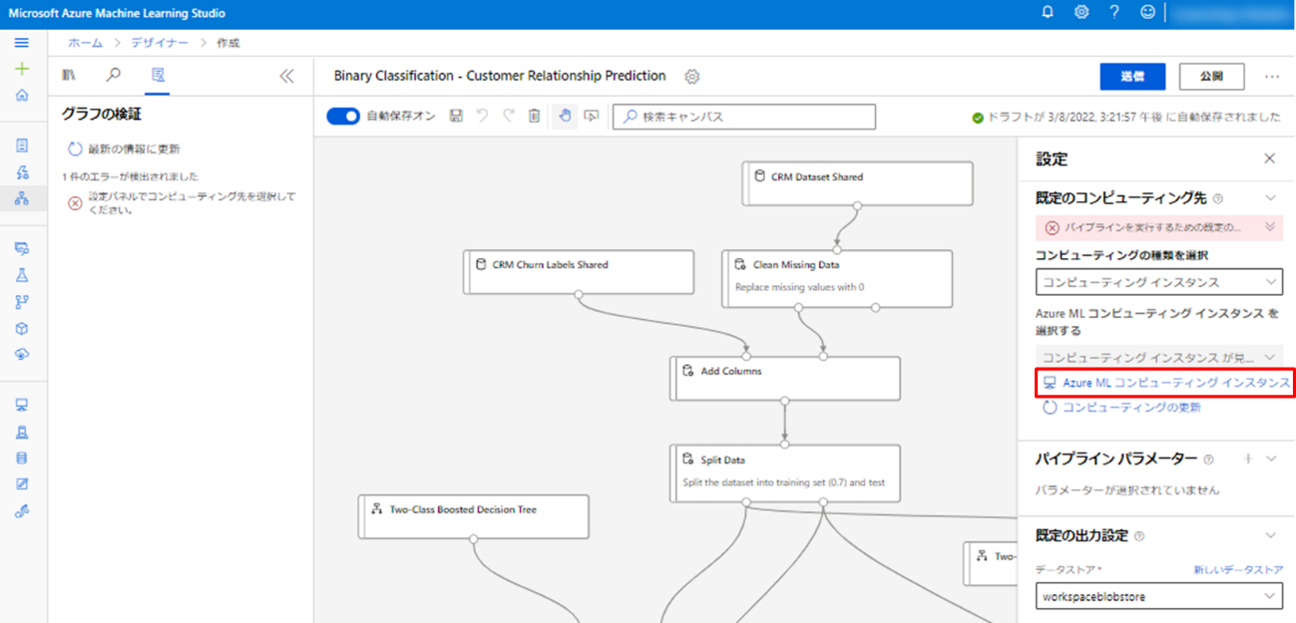Click info icon beside 既定のコンピューティング先
The height and width of the screenshot is (623, 1296).
pyautogui.click(x=1218, y=199)
